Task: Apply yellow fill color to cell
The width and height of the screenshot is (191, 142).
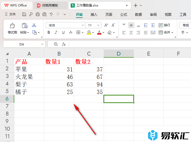Action: click(x=89, y=32)
